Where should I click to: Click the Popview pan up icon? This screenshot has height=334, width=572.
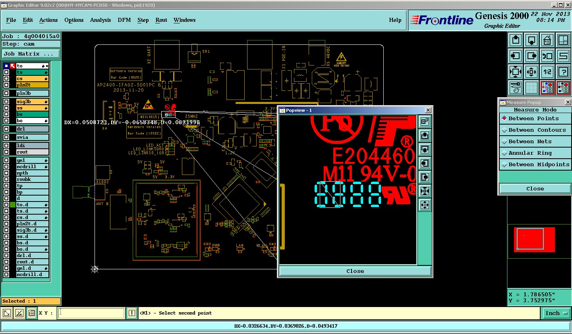click(x=425, y=136)
